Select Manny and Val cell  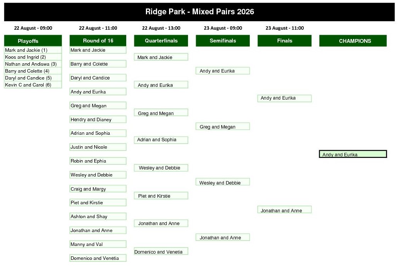98,244
